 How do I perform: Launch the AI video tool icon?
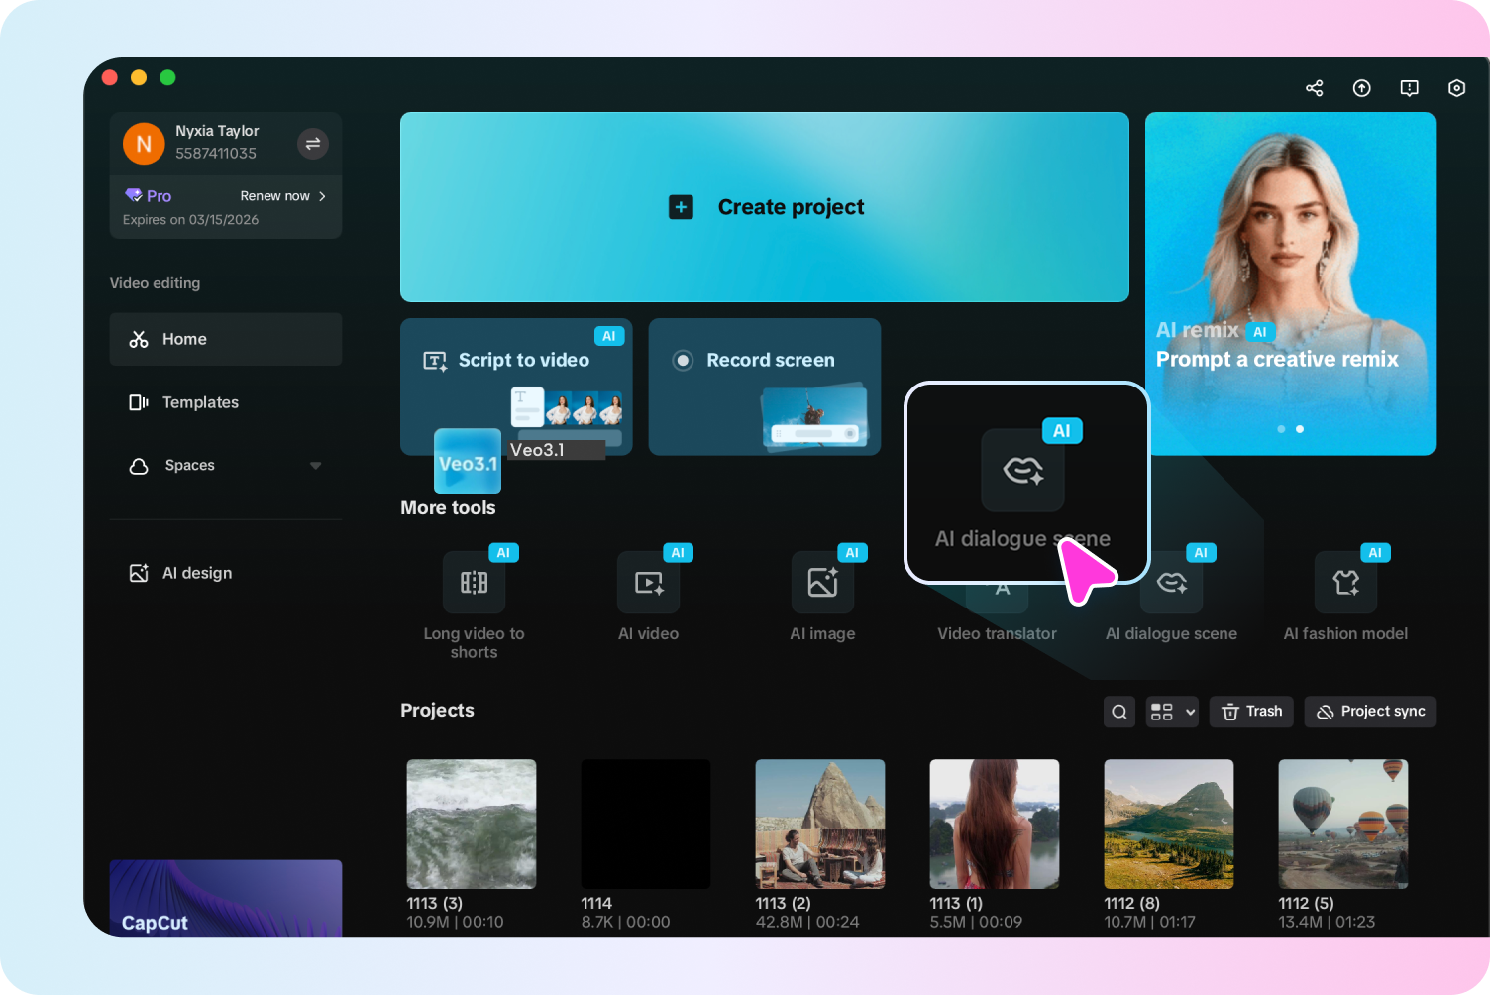[649, 583]
